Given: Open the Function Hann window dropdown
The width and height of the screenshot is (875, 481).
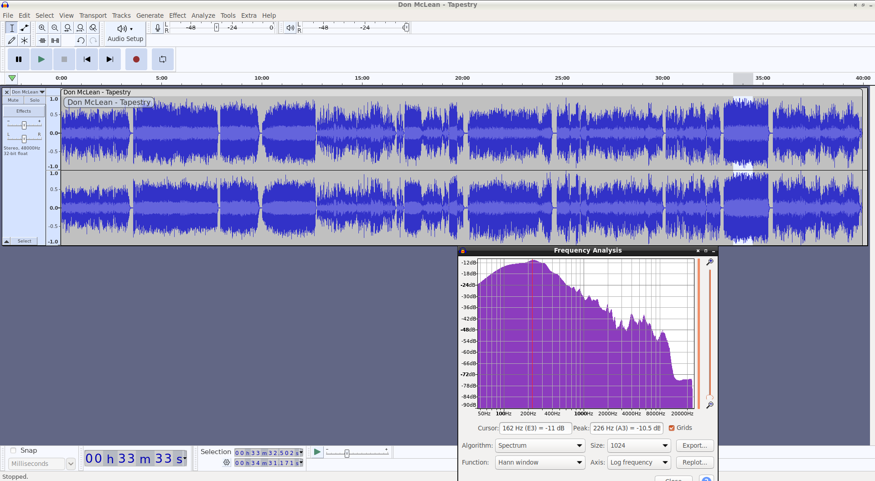Looking at the screenshot, I should [x=540, y=462].
